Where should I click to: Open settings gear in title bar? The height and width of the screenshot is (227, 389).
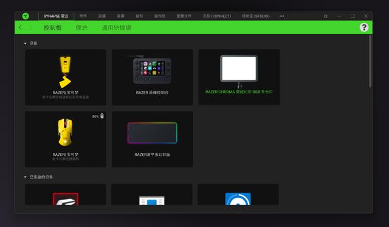coord(326,16)
